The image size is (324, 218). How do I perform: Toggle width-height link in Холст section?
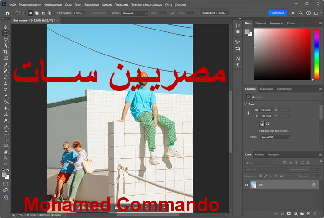248,113
